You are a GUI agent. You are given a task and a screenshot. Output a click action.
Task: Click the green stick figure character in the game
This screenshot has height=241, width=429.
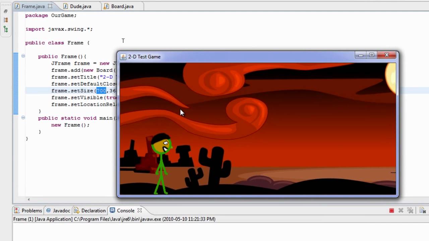[162, 164]
